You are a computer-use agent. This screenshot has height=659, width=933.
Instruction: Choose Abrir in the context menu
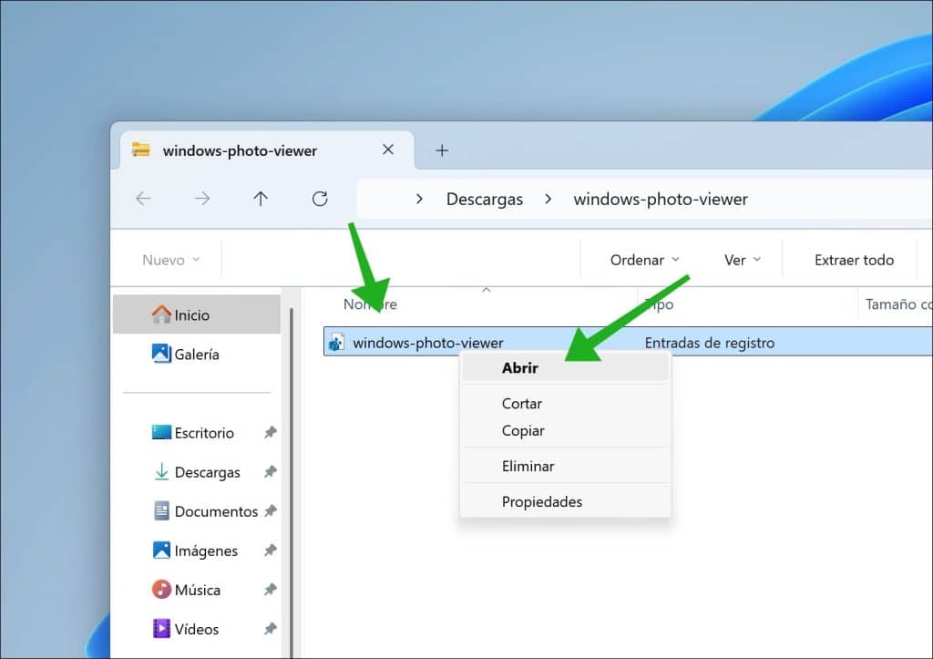click(565, 368)
